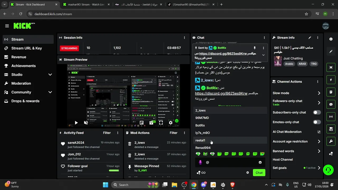The image size is (338, 190).
Task: Click the Just Chatting category thumbnail
Action: pyautogui.click(x=278, y=61)
